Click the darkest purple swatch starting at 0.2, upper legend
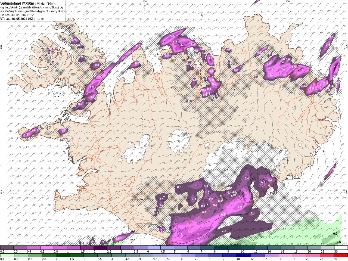348x261 pixels. (x=7, y=248)
